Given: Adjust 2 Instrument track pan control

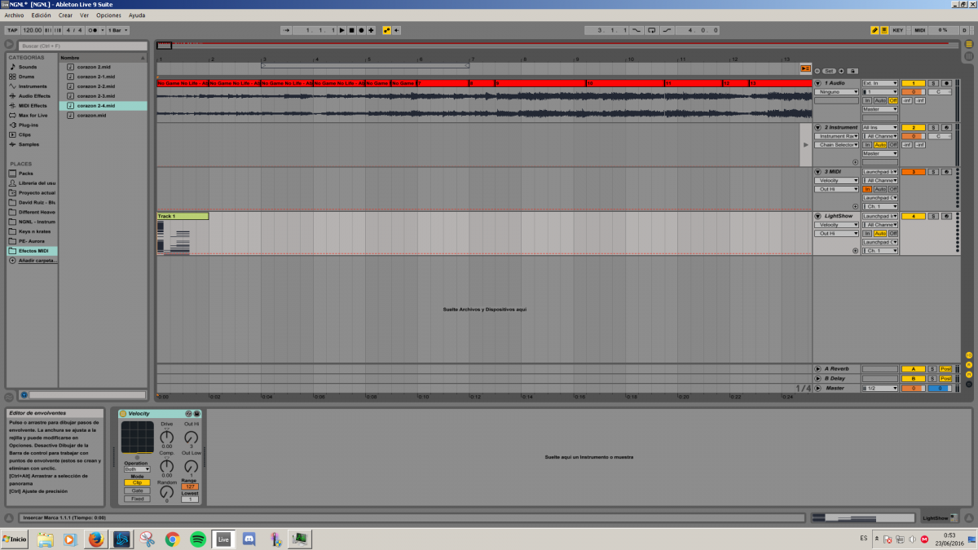Looking at the screenshot, I should (x=939, y=136).
